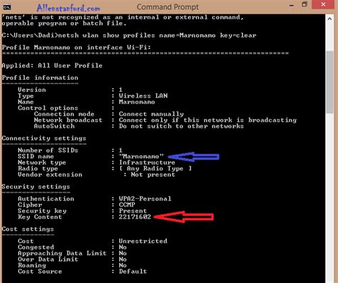Click the 'Number of SSIDs' label
The width and height of the screenshot is (338, 283).
[48, 150]
